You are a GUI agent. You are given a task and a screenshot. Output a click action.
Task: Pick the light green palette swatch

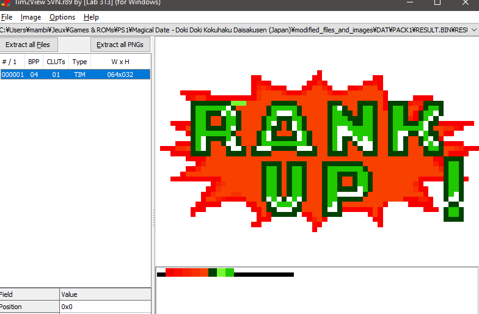tap(221, 272)
